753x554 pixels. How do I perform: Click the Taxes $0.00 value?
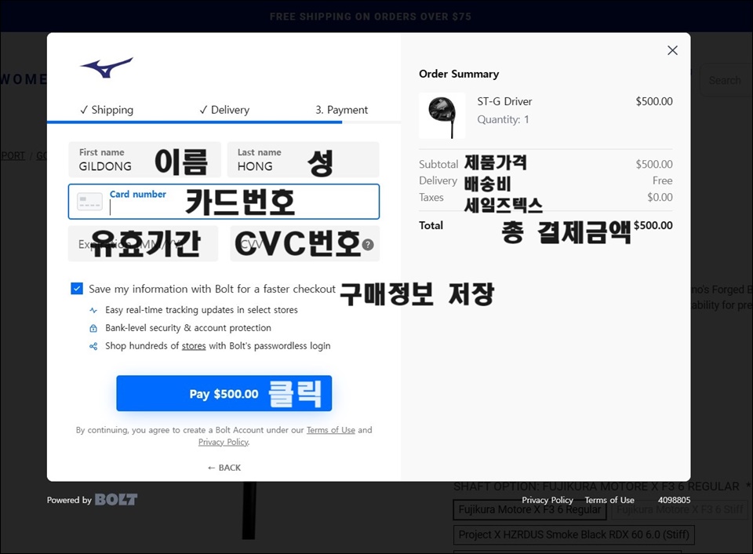click(x=660, y=197)
